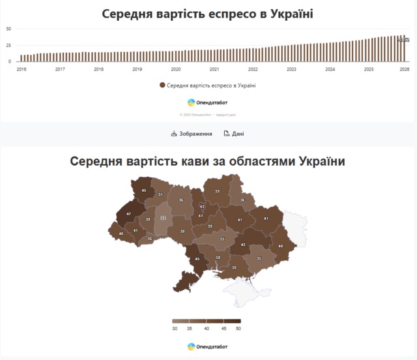Viewport: 417px width, 360px height.
Task: Click the lightest 30–35 legend color swatch
Action: click(x=180, y=321)
